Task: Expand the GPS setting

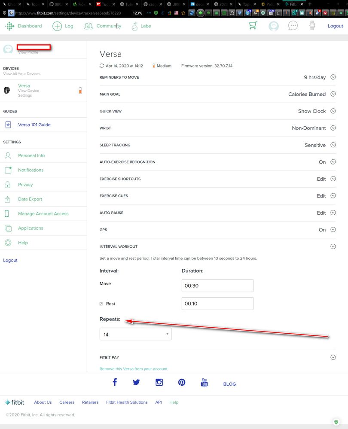Action: click(333, 230)
